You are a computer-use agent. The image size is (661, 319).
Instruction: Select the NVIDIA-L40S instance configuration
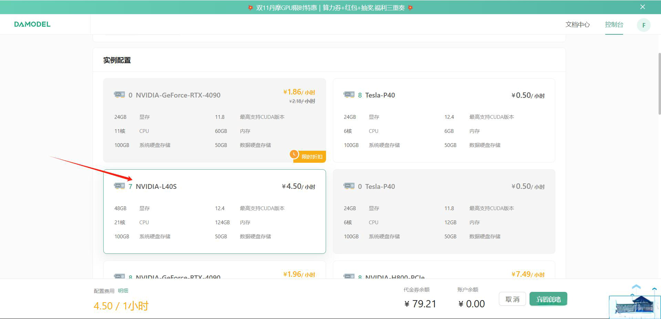coord(214,211)
